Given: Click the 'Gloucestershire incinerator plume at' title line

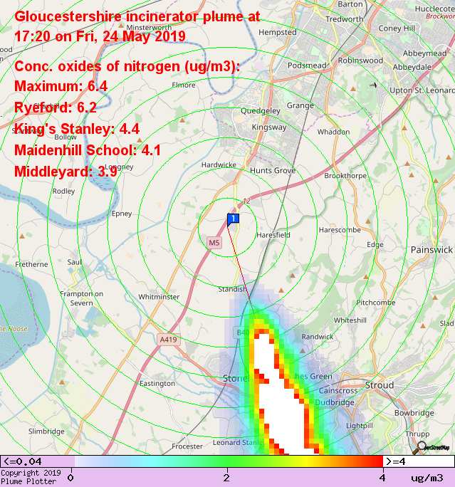Looking at the screenshot, I should (x=137, y=17).
